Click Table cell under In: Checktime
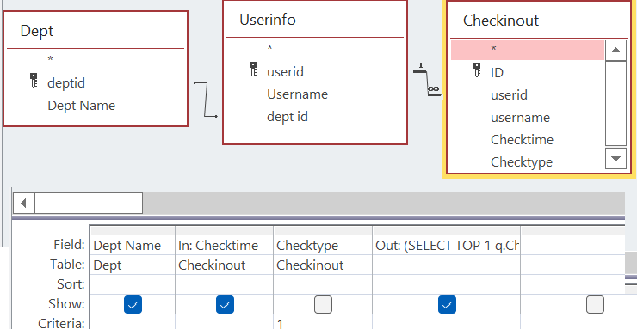637x329 pixels. 225,265
